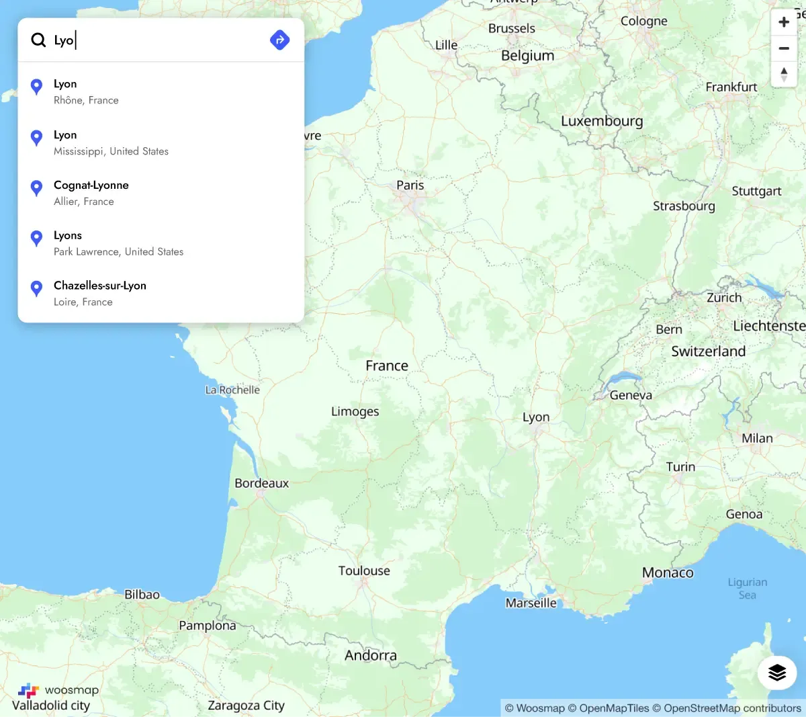
Task: Click the Lyon city label on the map
Action: pyautogui.click(x=536, y=417)
